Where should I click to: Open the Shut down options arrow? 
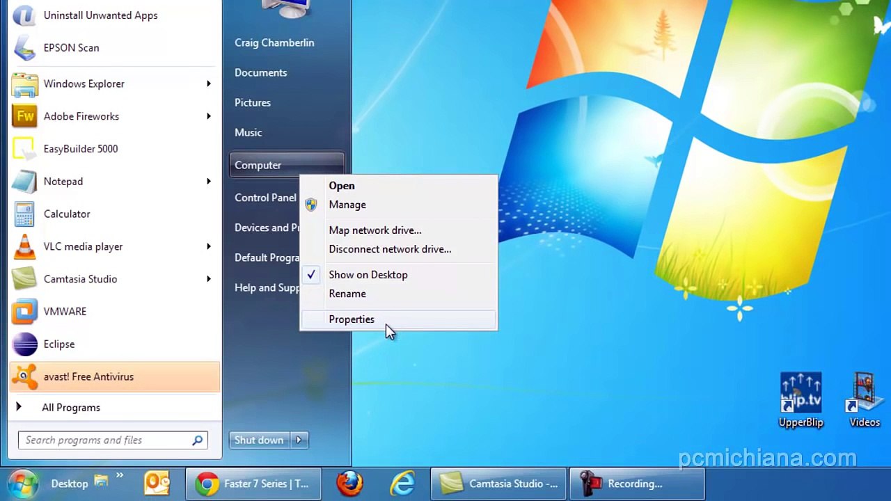click(x=299, y=440)
